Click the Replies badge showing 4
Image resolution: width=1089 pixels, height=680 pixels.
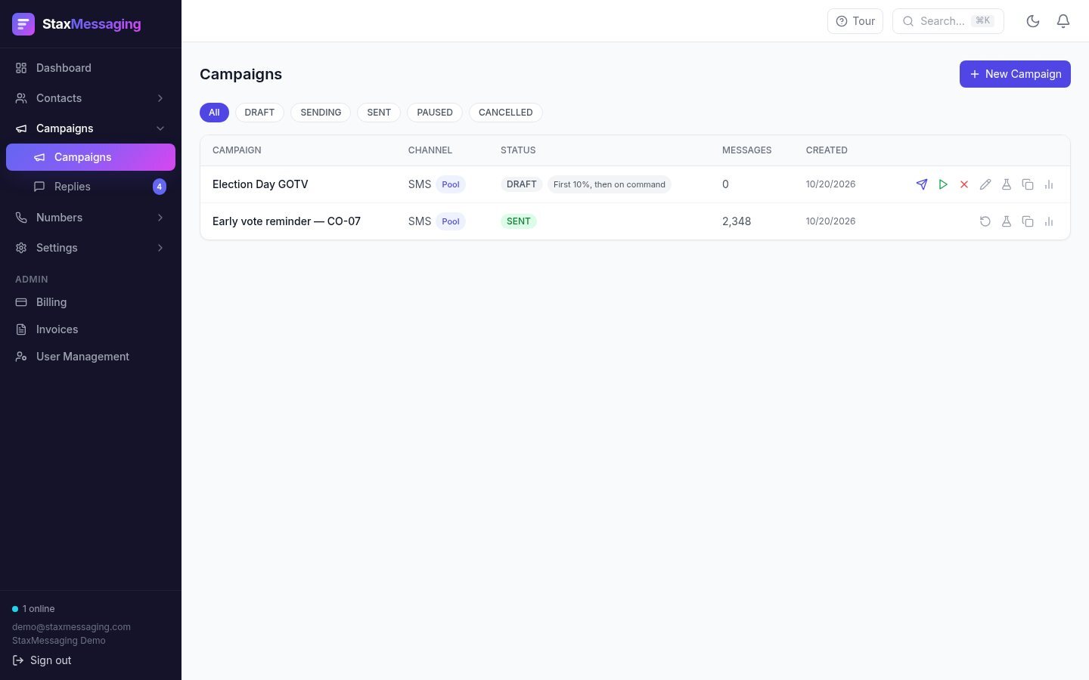pyautogui.click(x=160, y=187)
